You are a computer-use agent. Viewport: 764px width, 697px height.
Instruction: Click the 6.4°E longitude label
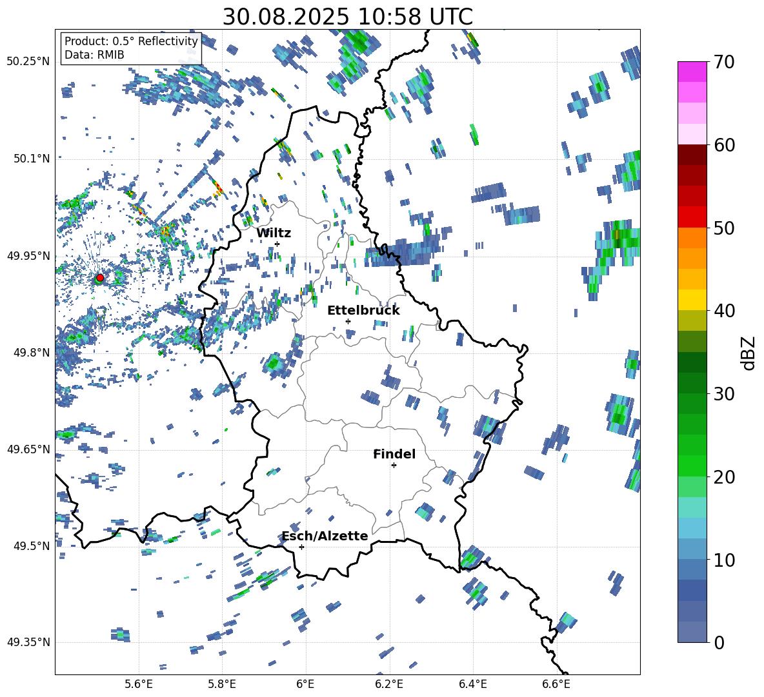(472, 684)
